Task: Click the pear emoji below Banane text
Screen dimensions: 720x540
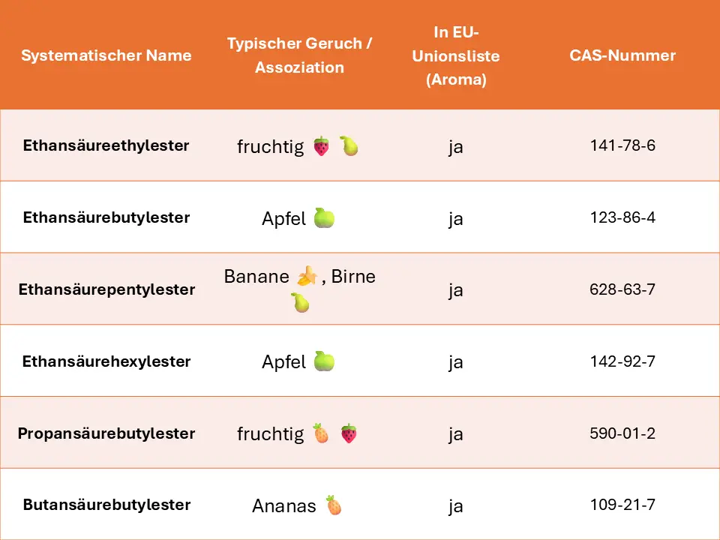Action: (x=300, y=303)
